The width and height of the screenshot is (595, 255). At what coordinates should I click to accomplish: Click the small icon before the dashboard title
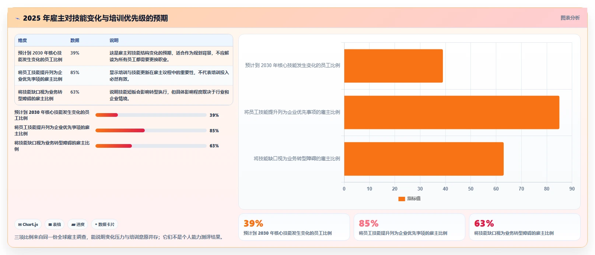tap(17, 18)
